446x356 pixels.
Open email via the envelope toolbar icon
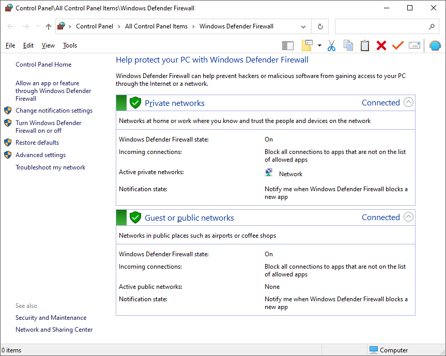(414, 45)
